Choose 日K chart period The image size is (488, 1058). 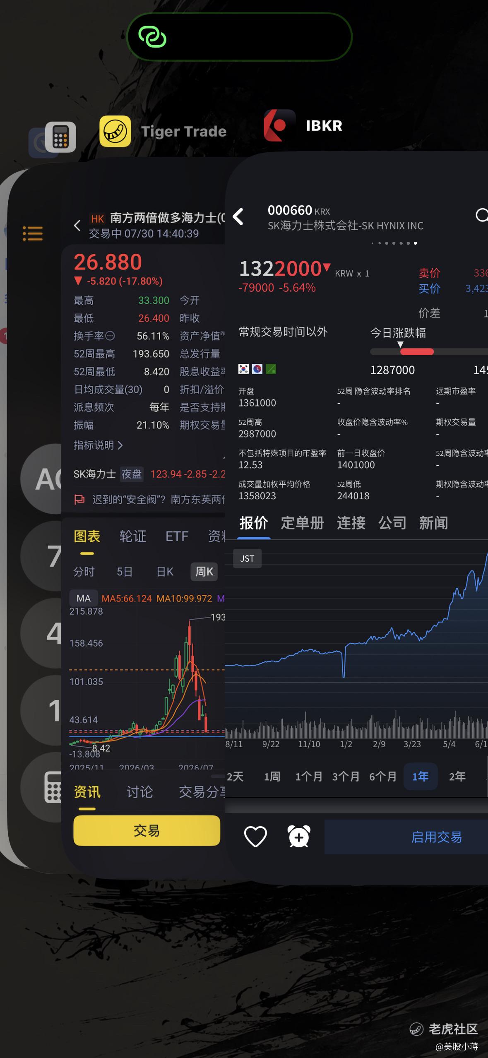tap(165, 572)
